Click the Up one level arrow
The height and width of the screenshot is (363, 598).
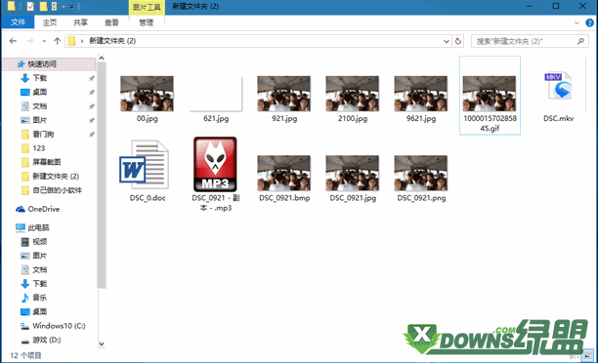(x=58, y=41)
